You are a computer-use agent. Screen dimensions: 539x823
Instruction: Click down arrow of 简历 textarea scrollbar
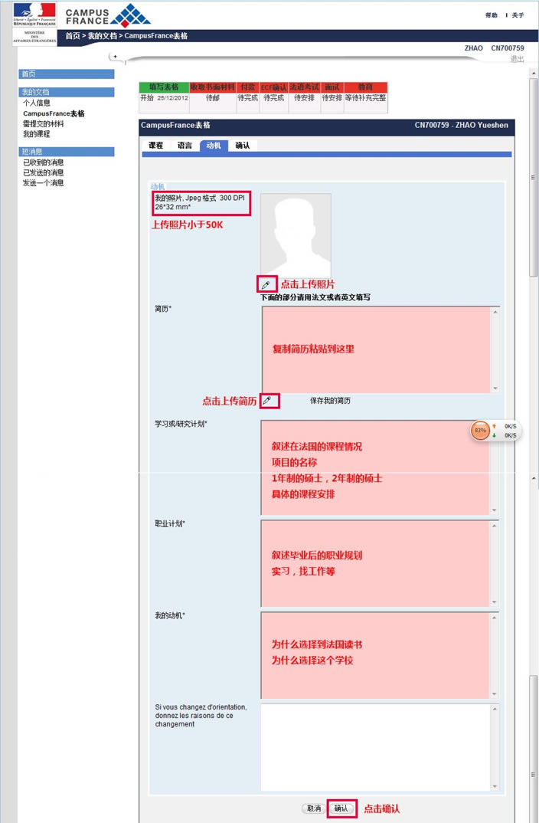[495, 389]
